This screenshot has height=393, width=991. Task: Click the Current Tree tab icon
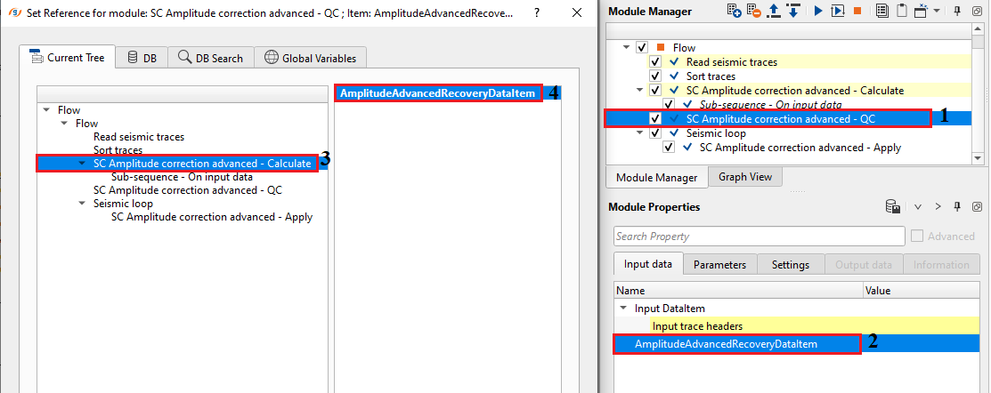36,58
